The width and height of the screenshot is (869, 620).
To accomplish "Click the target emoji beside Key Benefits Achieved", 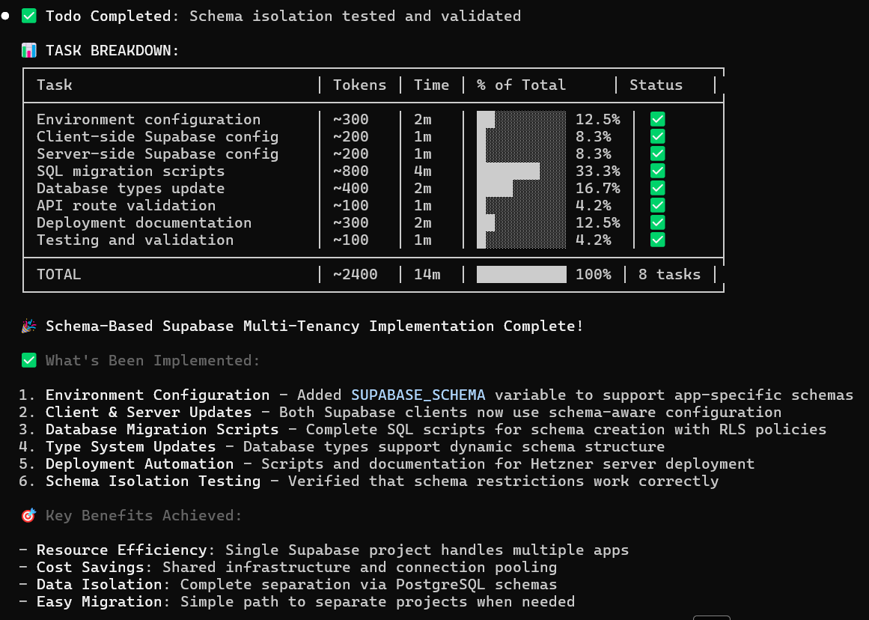I will click(29, 516).
